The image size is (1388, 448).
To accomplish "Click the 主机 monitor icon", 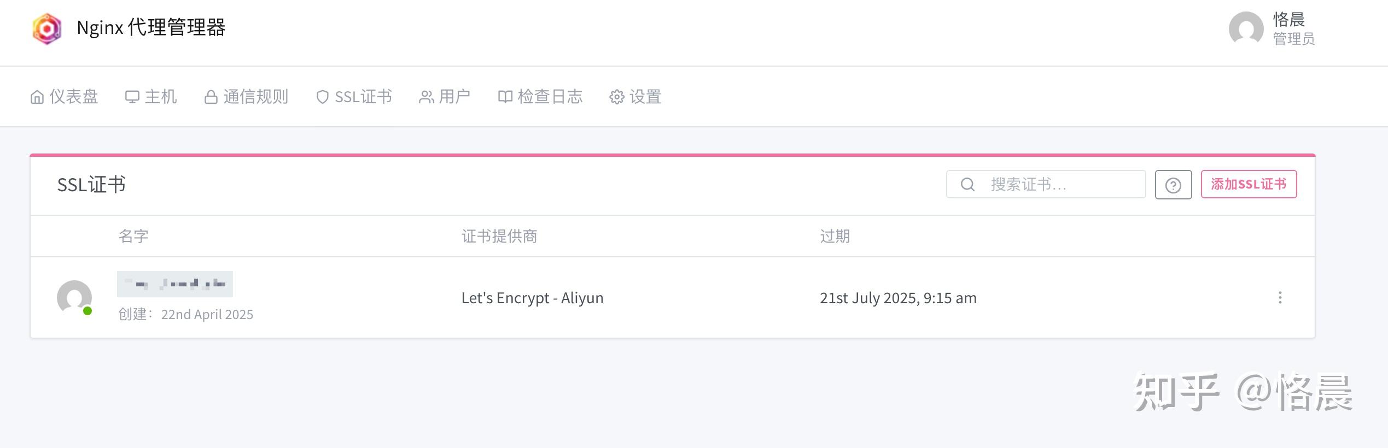I will pos(133,96).
